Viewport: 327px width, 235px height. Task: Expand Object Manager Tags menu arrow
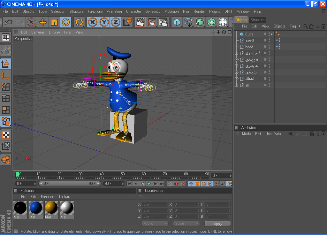tap(300, 26)
